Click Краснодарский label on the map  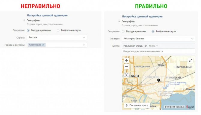[x=142, y=67]
